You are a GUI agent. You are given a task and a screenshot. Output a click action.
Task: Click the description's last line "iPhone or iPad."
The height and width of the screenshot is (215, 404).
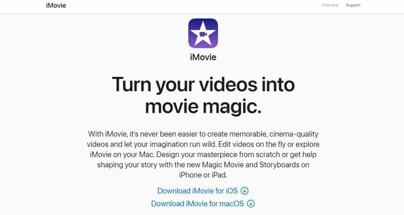[203, 175]
